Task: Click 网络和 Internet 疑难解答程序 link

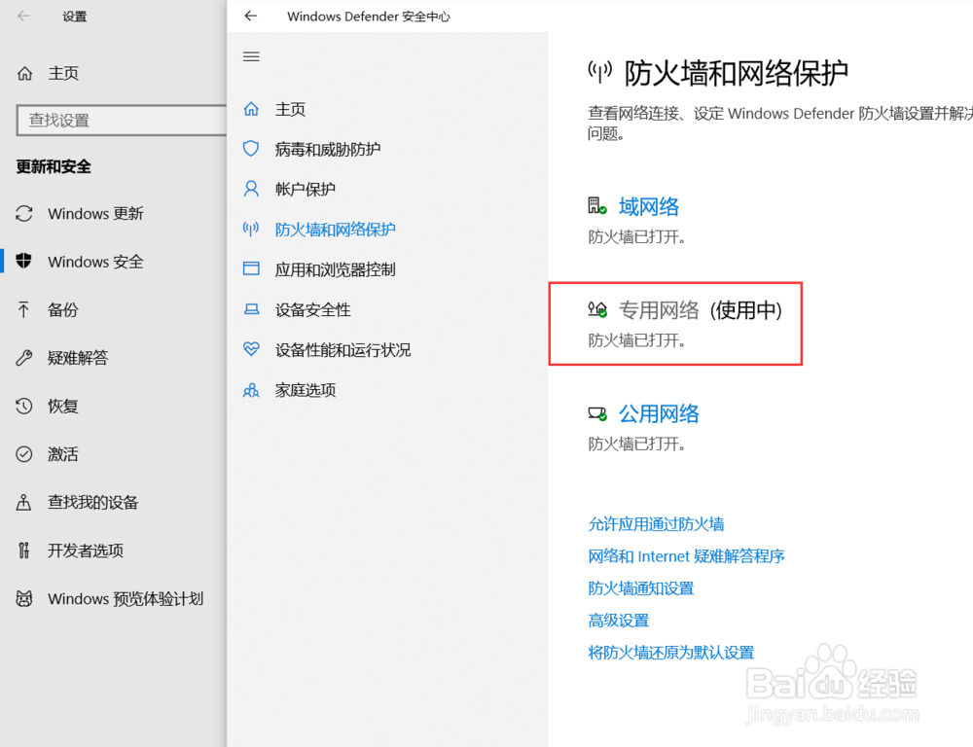Action: tap(686, 556)
